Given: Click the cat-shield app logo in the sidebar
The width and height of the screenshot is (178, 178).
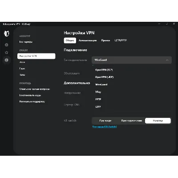Looking at the screenshot, I should click(x=7, y=34).
